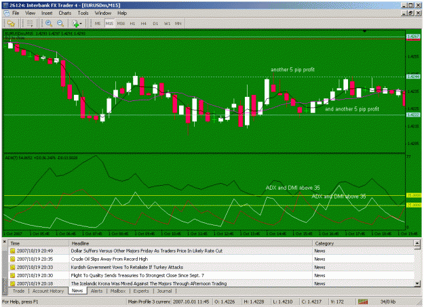
Task: Open headline 'Dollar Suffers Versus Other Majors'
Action: coord(147,251)
